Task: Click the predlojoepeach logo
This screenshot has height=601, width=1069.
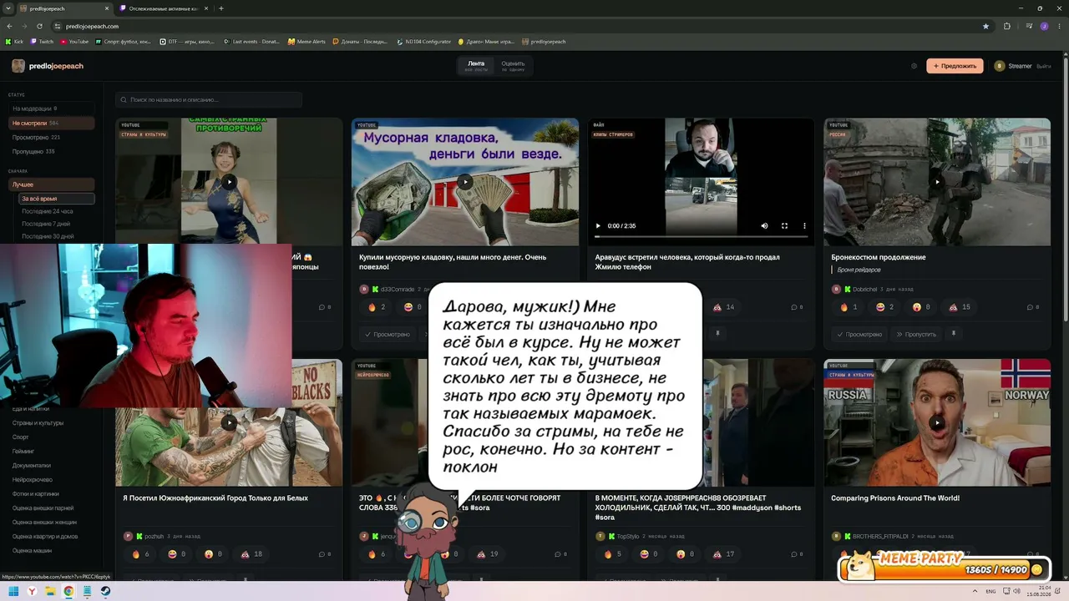Action: coord(48,66)
